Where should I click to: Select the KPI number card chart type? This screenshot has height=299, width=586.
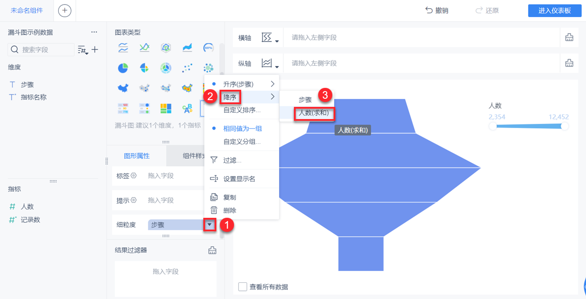click(123, 108)
